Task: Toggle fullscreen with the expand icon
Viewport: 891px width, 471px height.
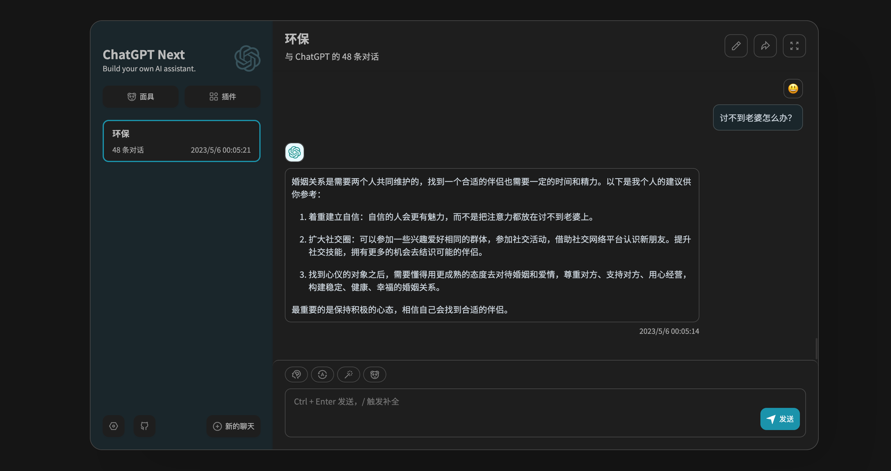Action: click(794, 46)
